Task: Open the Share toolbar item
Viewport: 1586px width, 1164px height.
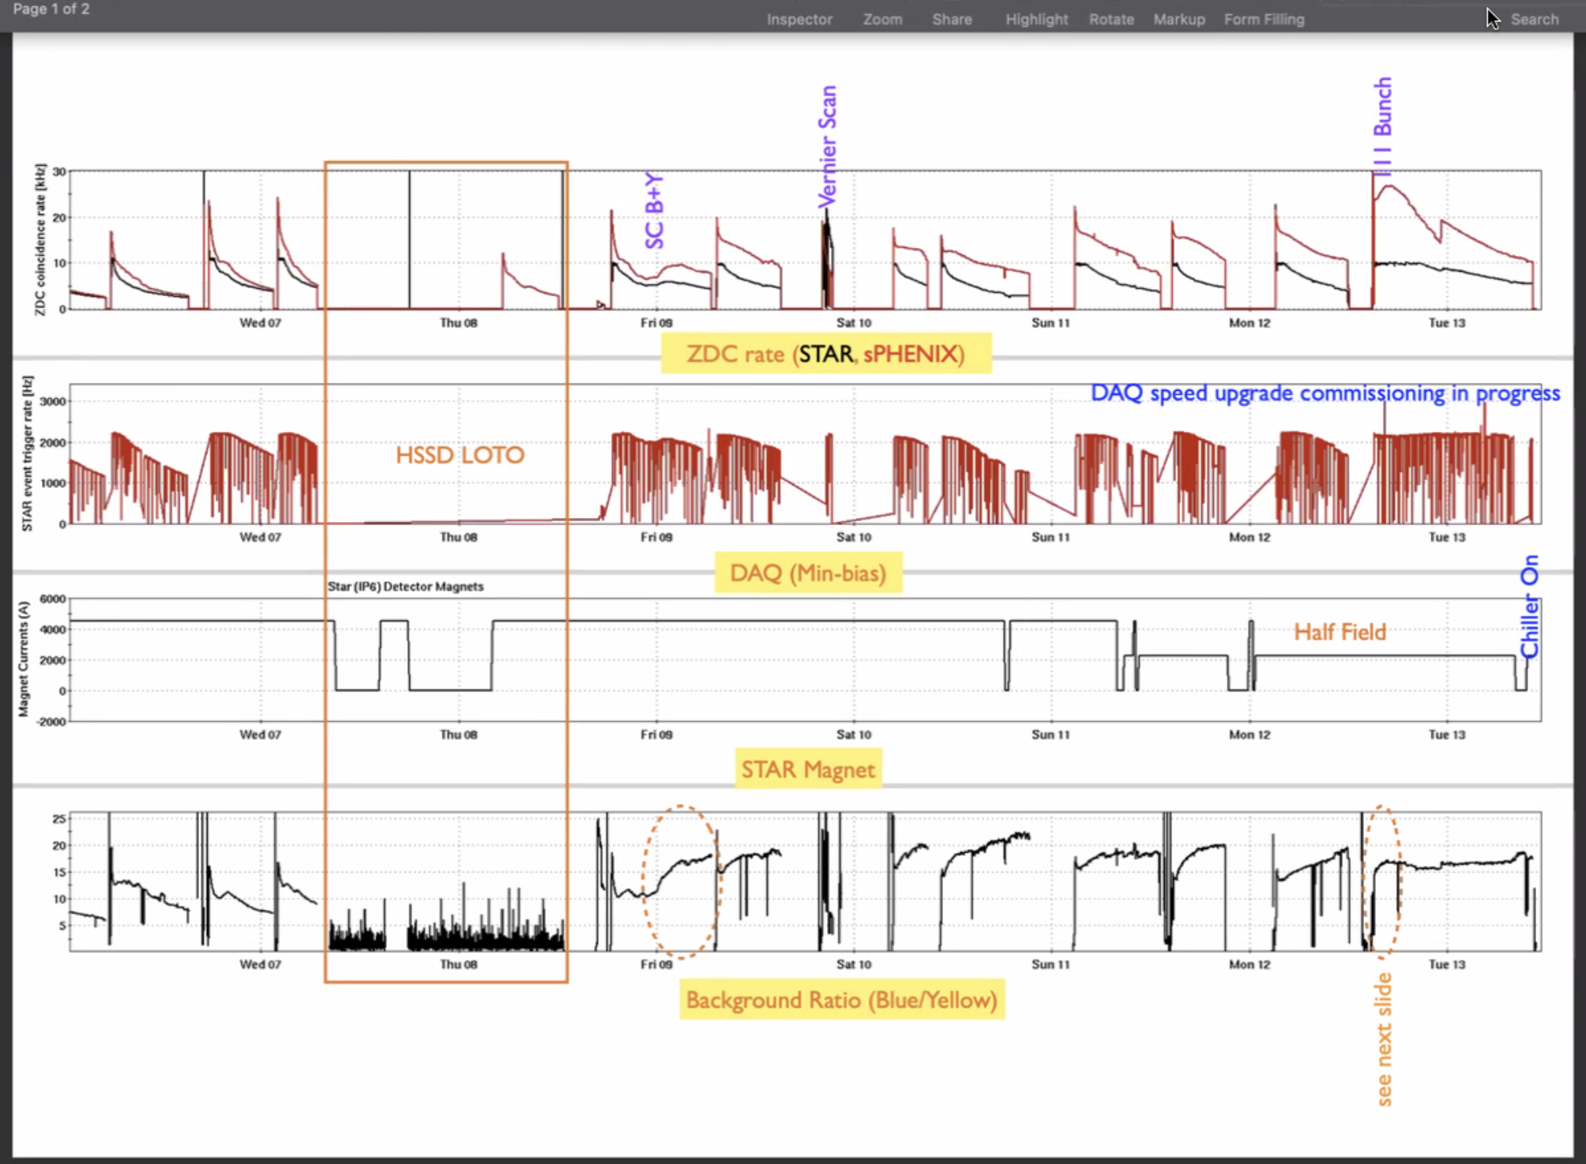Action: (x=952, y=19)
